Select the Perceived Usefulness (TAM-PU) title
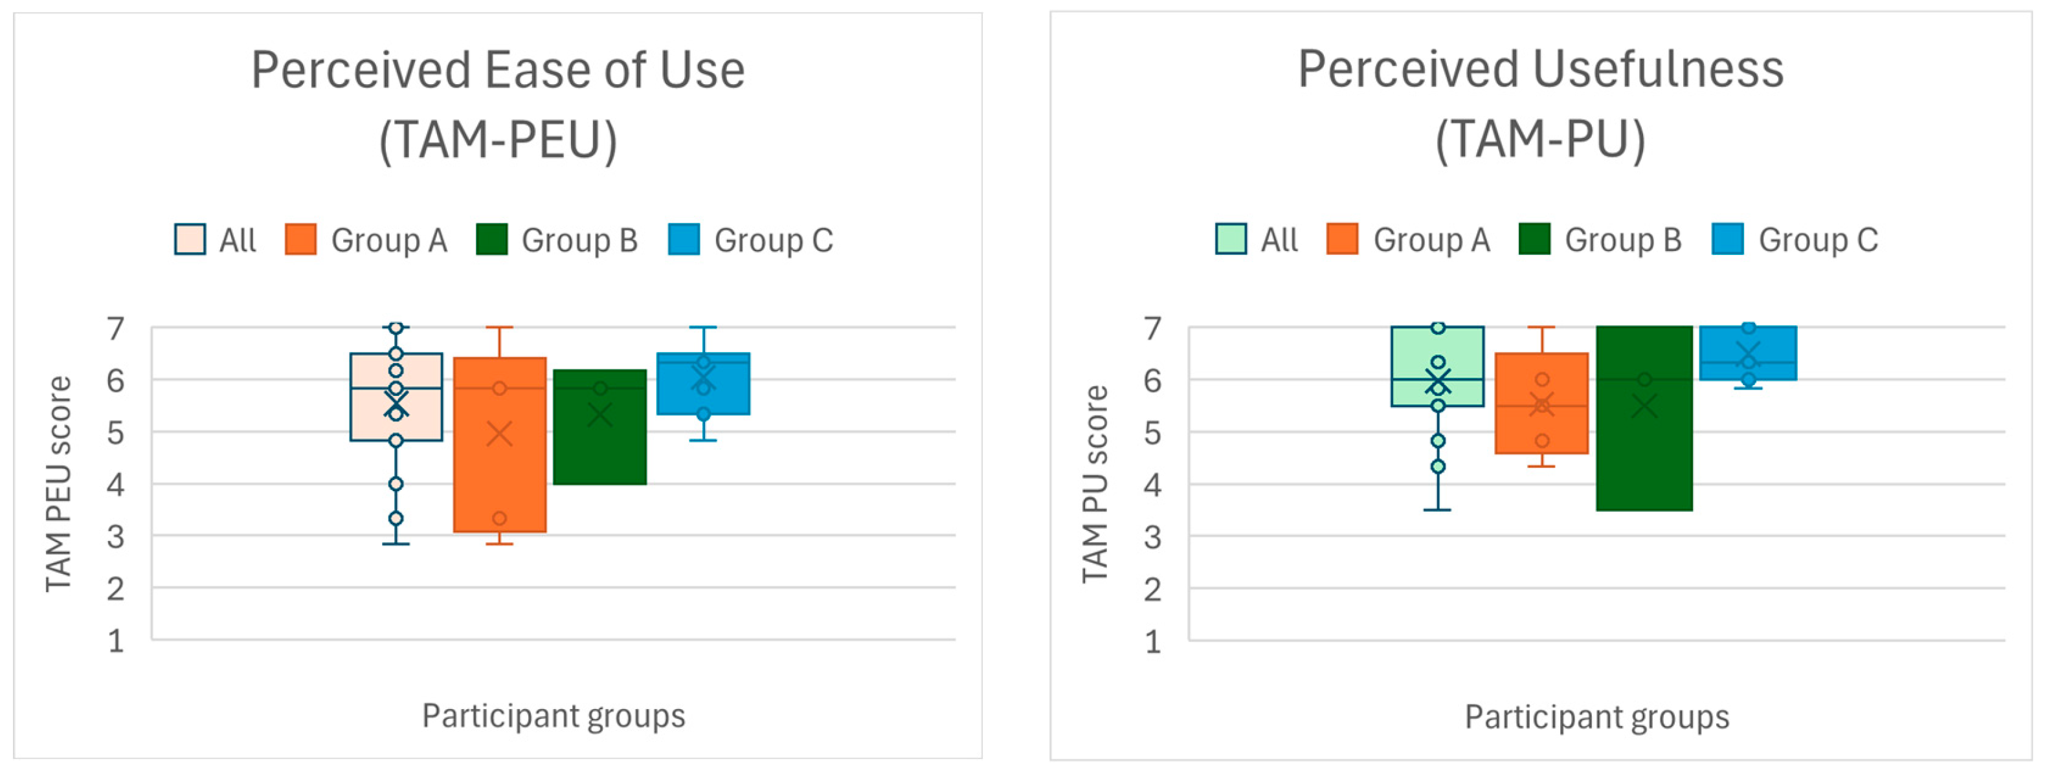 [1540, 104]
